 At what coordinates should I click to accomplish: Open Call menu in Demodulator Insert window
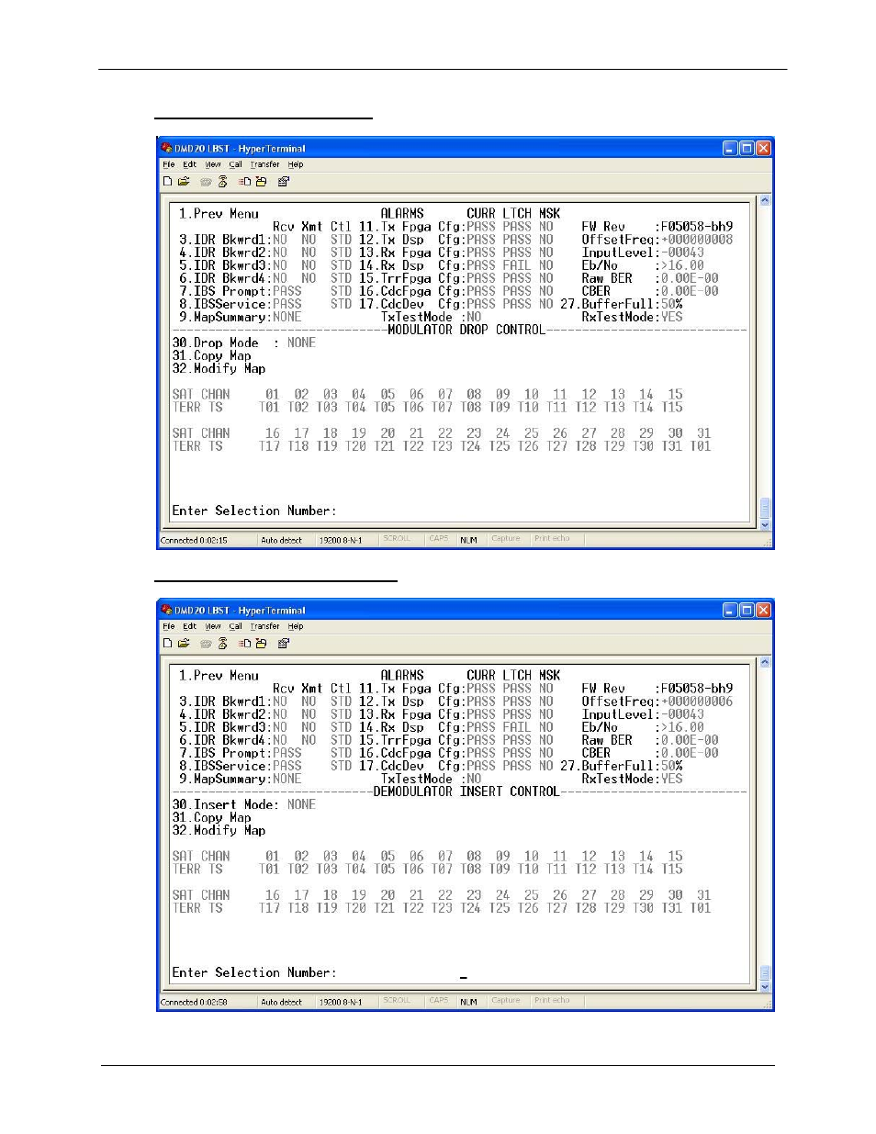click(236, 627)
